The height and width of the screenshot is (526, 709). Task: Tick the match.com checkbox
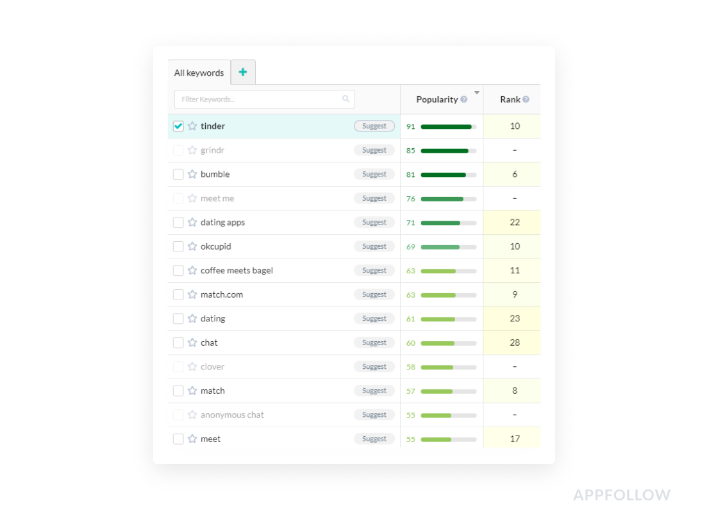178,294
